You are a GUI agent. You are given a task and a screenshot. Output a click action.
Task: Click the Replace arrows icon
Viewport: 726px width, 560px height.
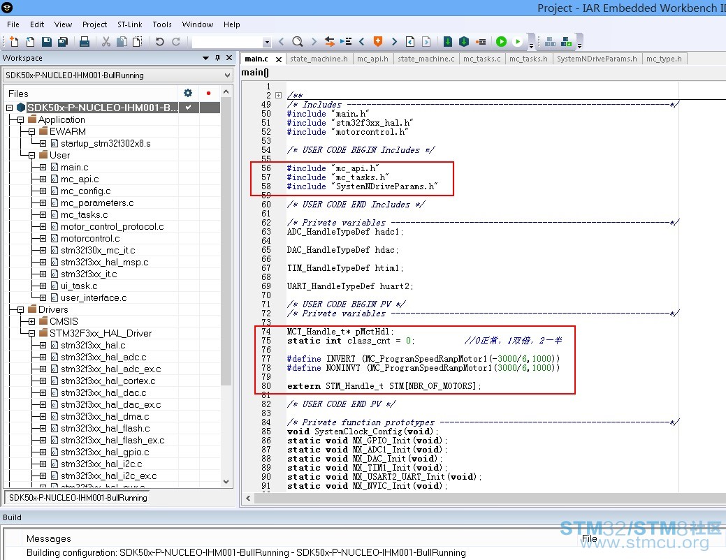pos(329,42)
